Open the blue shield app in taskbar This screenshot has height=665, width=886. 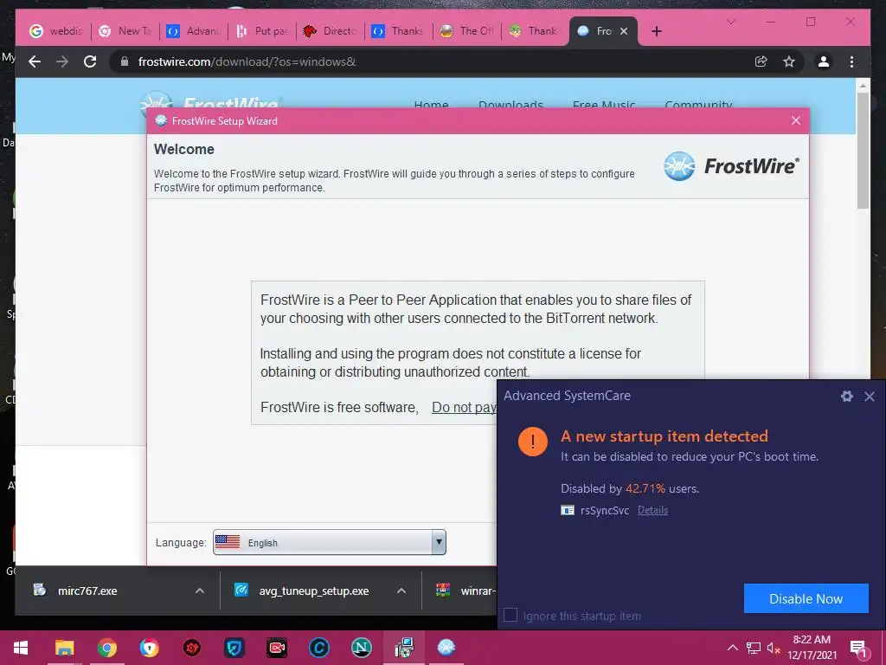[x=234, y=648]
